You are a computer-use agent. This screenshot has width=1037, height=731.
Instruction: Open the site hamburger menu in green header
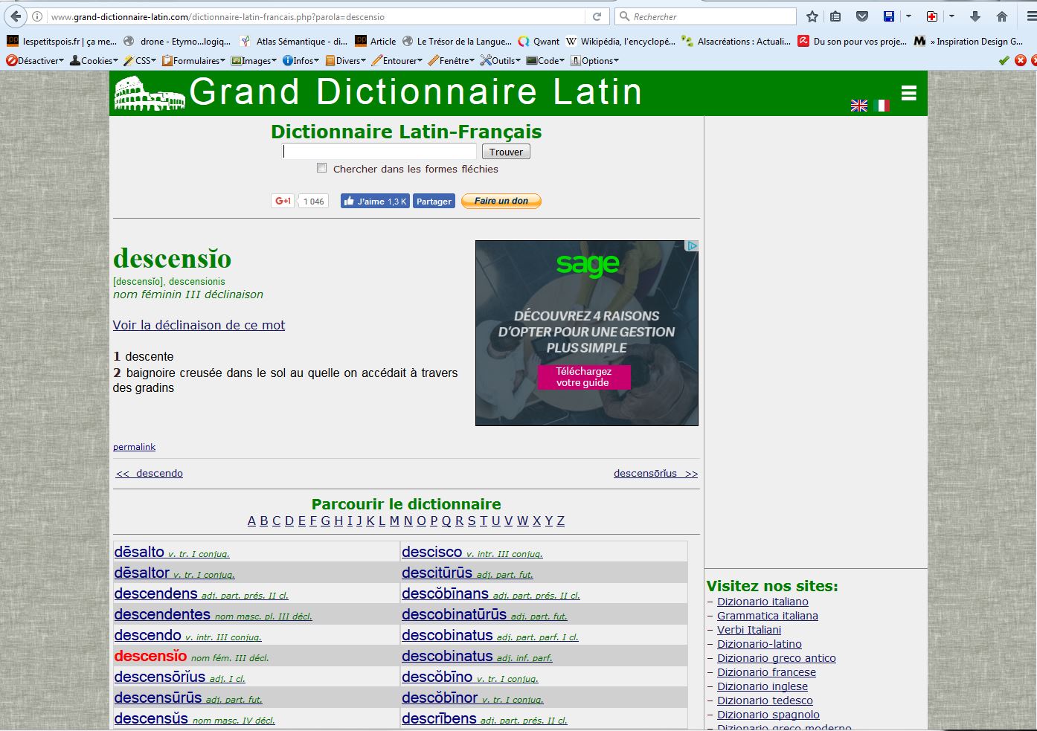pos(908,93)
